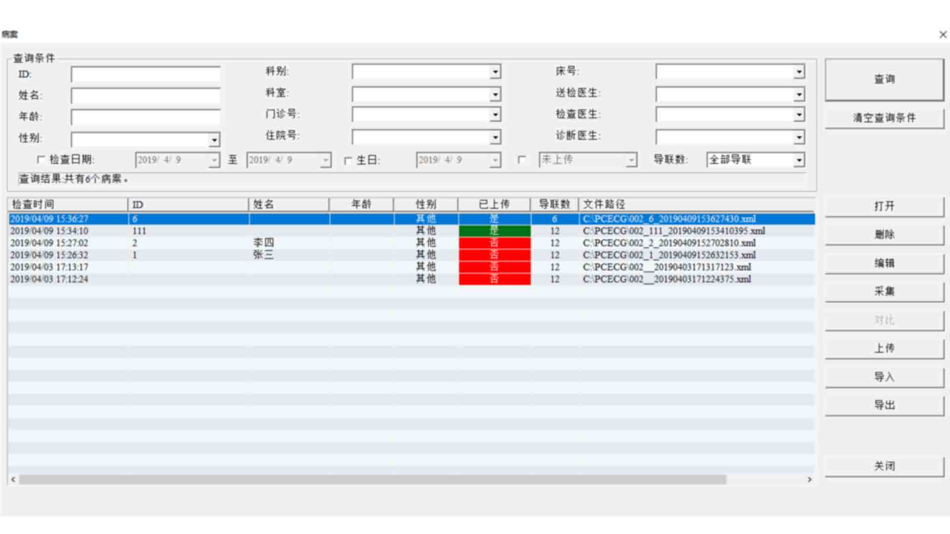Open the 检查日期 start date picker
Screen dimensions: 950x534
click(x=214, y=160)
